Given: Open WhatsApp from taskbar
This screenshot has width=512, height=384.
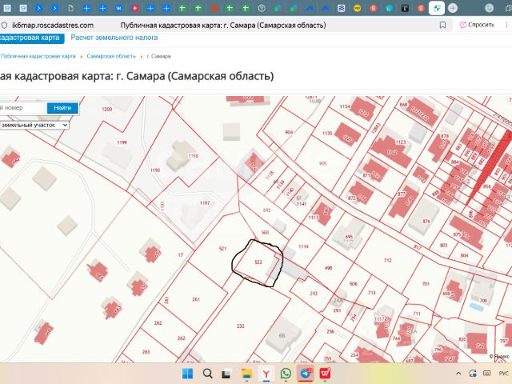Looking at the screenshot, I should pos(286,374).
